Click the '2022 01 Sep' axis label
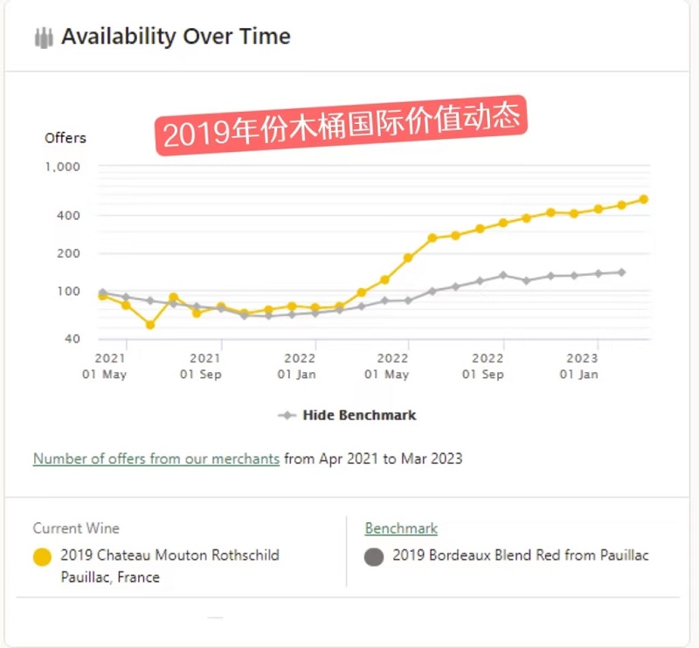This screenshot has width=699, height=648. click(x=483, y=366)
